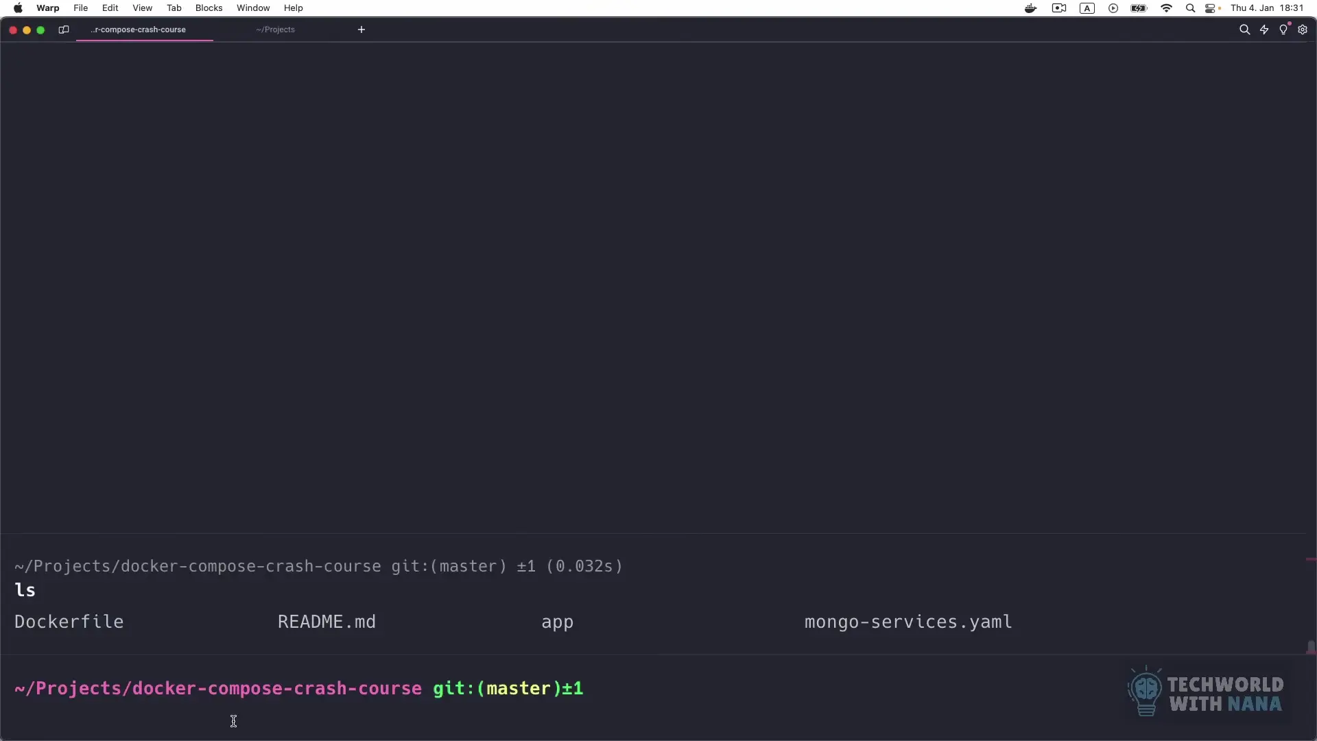Open Warp settings gear icon
1317x741 pixels.
click(x=1303, y=30)
